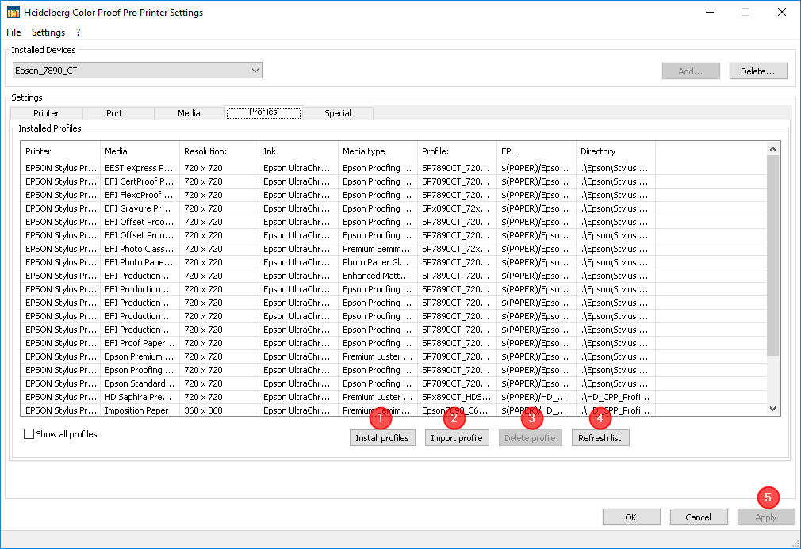The height and width of the screenshot is (549, 801).
Task: Select the BEST eXpress P... profile row
Action: [393, 168]
